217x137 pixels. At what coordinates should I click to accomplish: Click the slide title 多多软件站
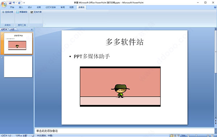tap(124, 42)
